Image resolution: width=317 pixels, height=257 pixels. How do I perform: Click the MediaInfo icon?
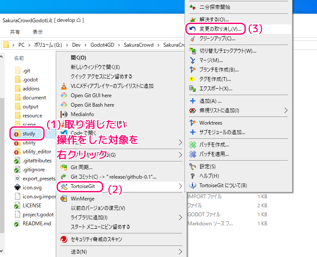pyautogui.click(x=64, y=114)
